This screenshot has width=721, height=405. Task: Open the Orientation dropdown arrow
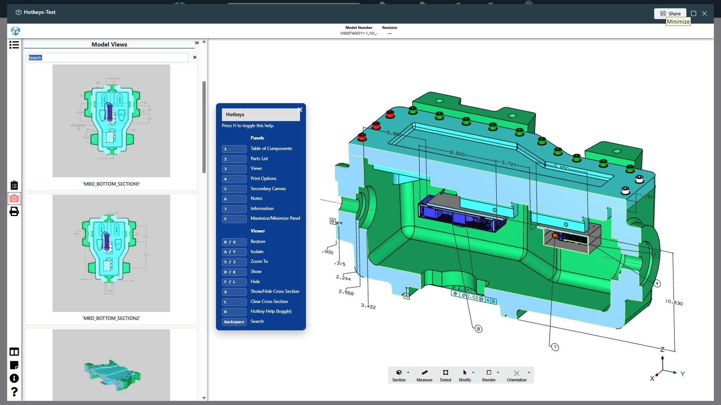529,372
